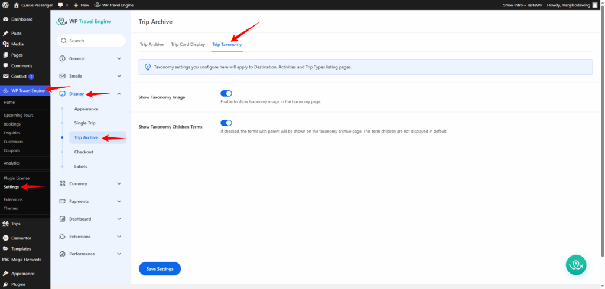Switch to the Trip Card Display tab
Image resolution: width=605 pixels, height=289 pixels.
coord(188,44)
